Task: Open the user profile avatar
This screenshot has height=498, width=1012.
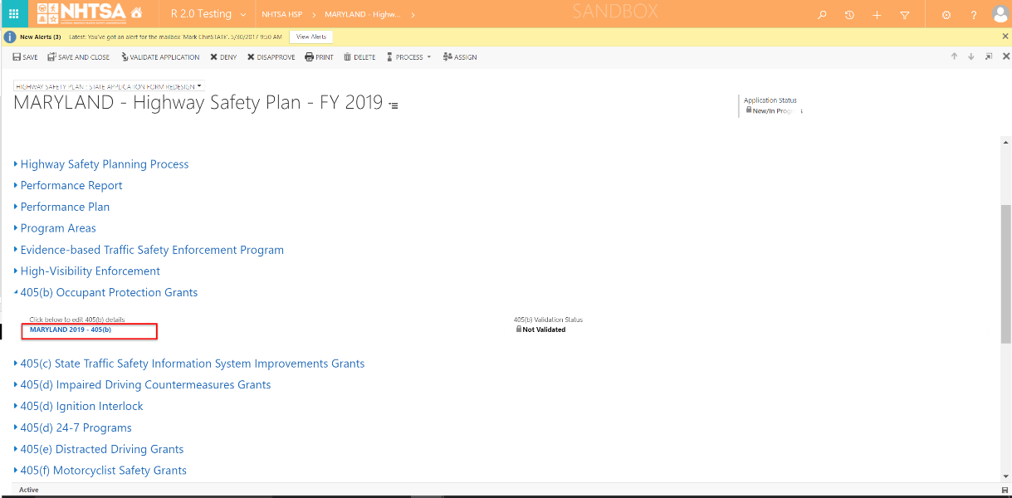Action: (x=1000, y=14)
